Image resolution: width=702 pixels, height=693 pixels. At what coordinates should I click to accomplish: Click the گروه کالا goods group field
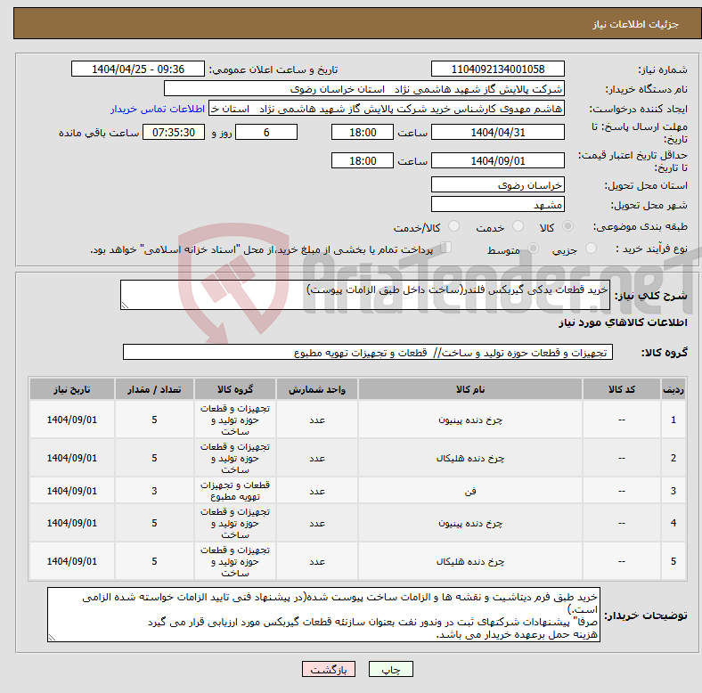pyautogui.click(x=368, y=353)
